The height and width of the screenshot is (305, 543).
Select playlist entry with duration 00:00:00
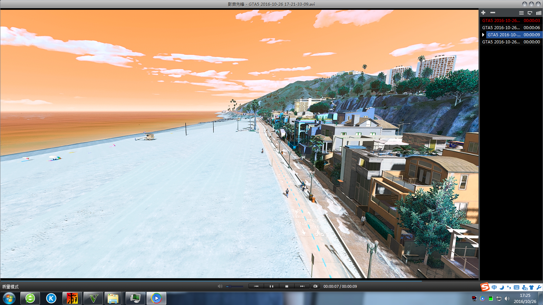511,42
